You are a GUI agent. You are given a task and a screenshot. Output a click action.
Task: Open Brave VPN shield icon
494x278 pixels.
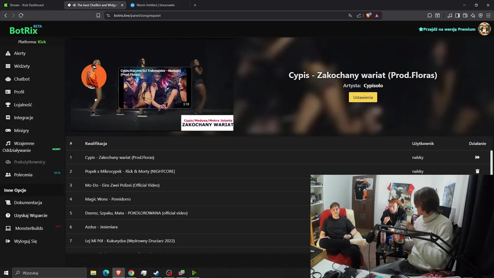[x=480, y=15]
